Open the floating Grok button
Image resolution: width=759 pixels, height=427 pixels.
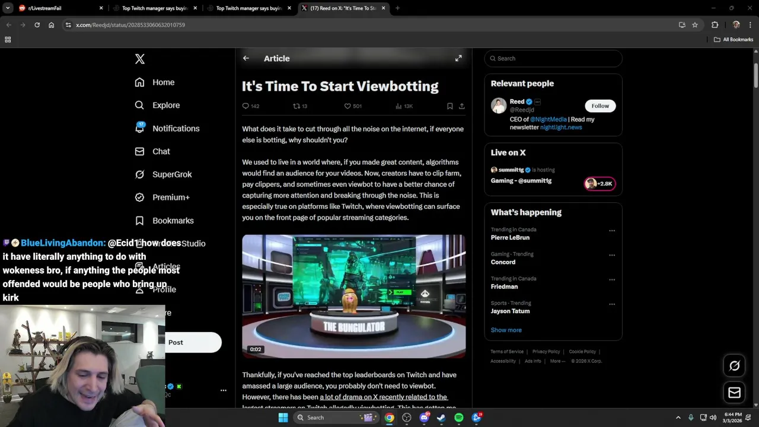pyautogui.click(x=735, y=366)
